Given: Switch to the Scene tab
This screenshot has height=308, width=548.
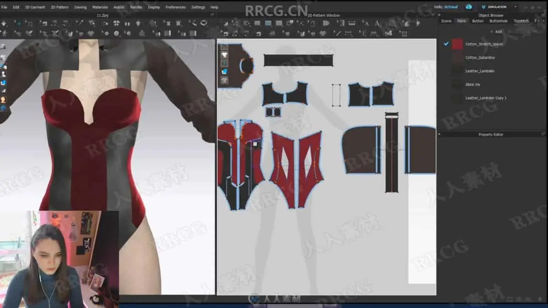Looking at the screenshot, I should click(x=446, y=21).
